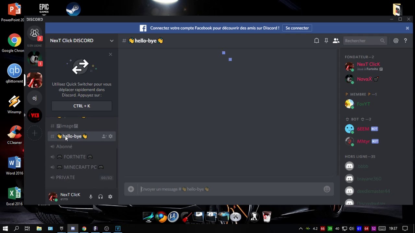Show hidden system tray icons

pyautogui.click(x=301, y=228)
